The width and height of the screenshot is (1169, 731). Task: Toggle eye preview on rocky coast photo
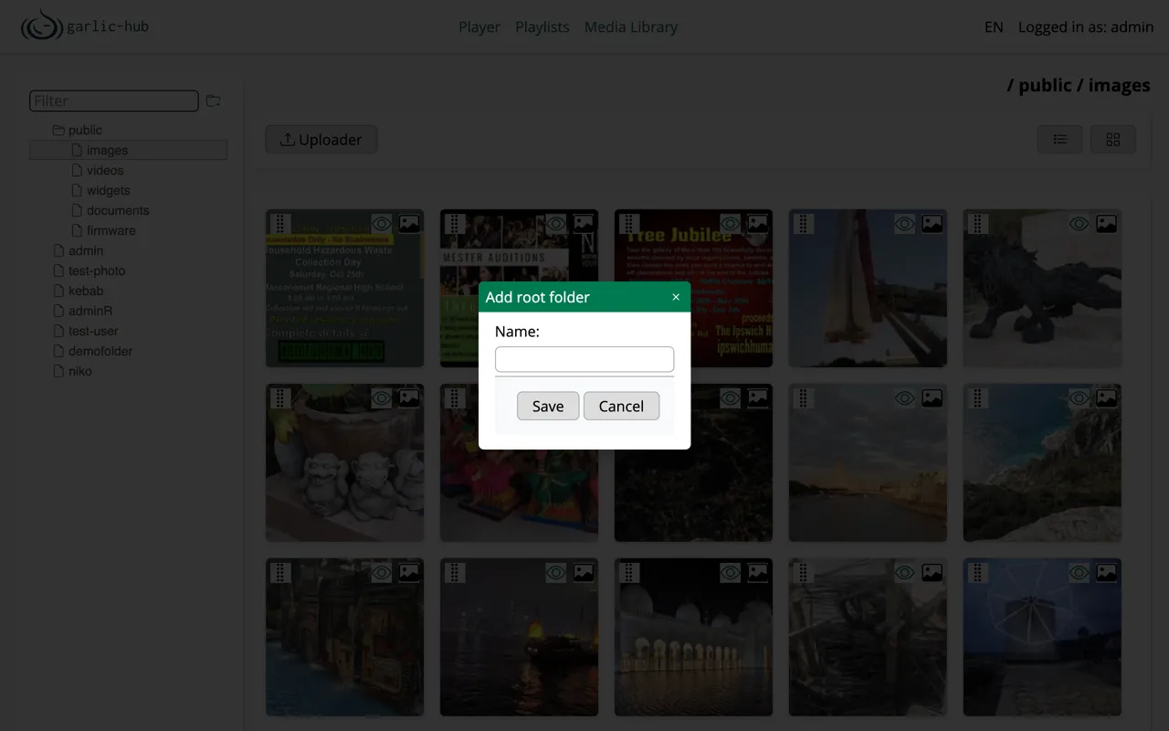(x=1079, y=397)
